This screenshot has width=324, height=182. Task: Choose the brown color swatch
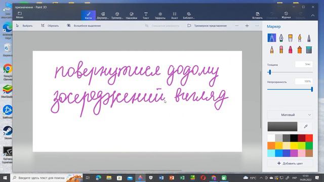click(309, 153)
